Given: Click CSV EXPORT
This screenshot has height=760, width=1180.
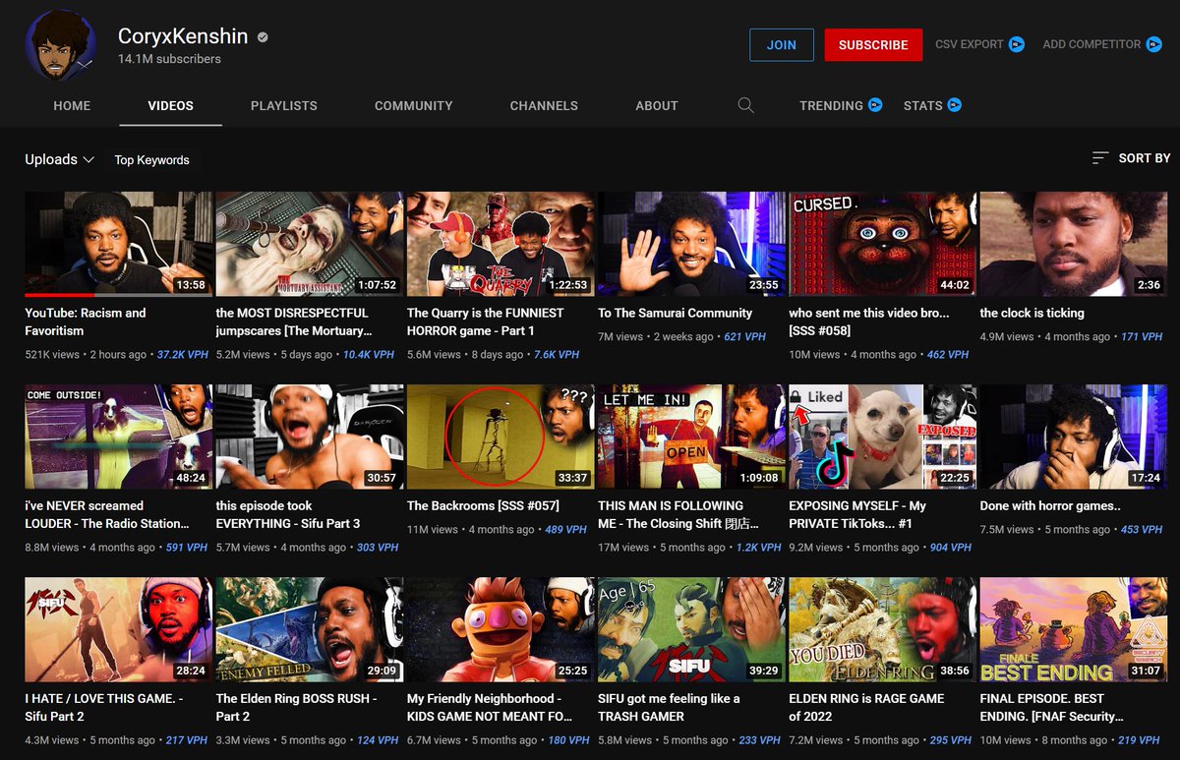Looking at the screenshot, I should pos(970,44).
